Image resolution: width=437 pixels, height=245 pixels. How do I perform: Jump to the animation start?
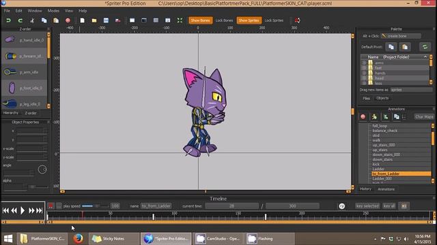[x=5, y=210]
